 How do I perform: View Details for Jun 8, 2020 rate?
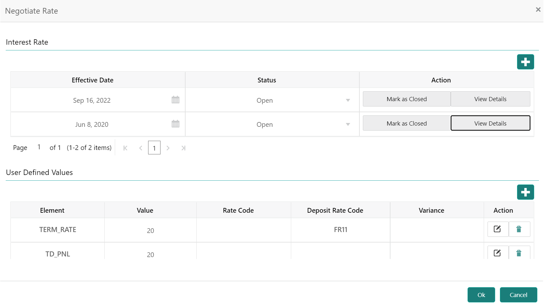pos(490,123)
